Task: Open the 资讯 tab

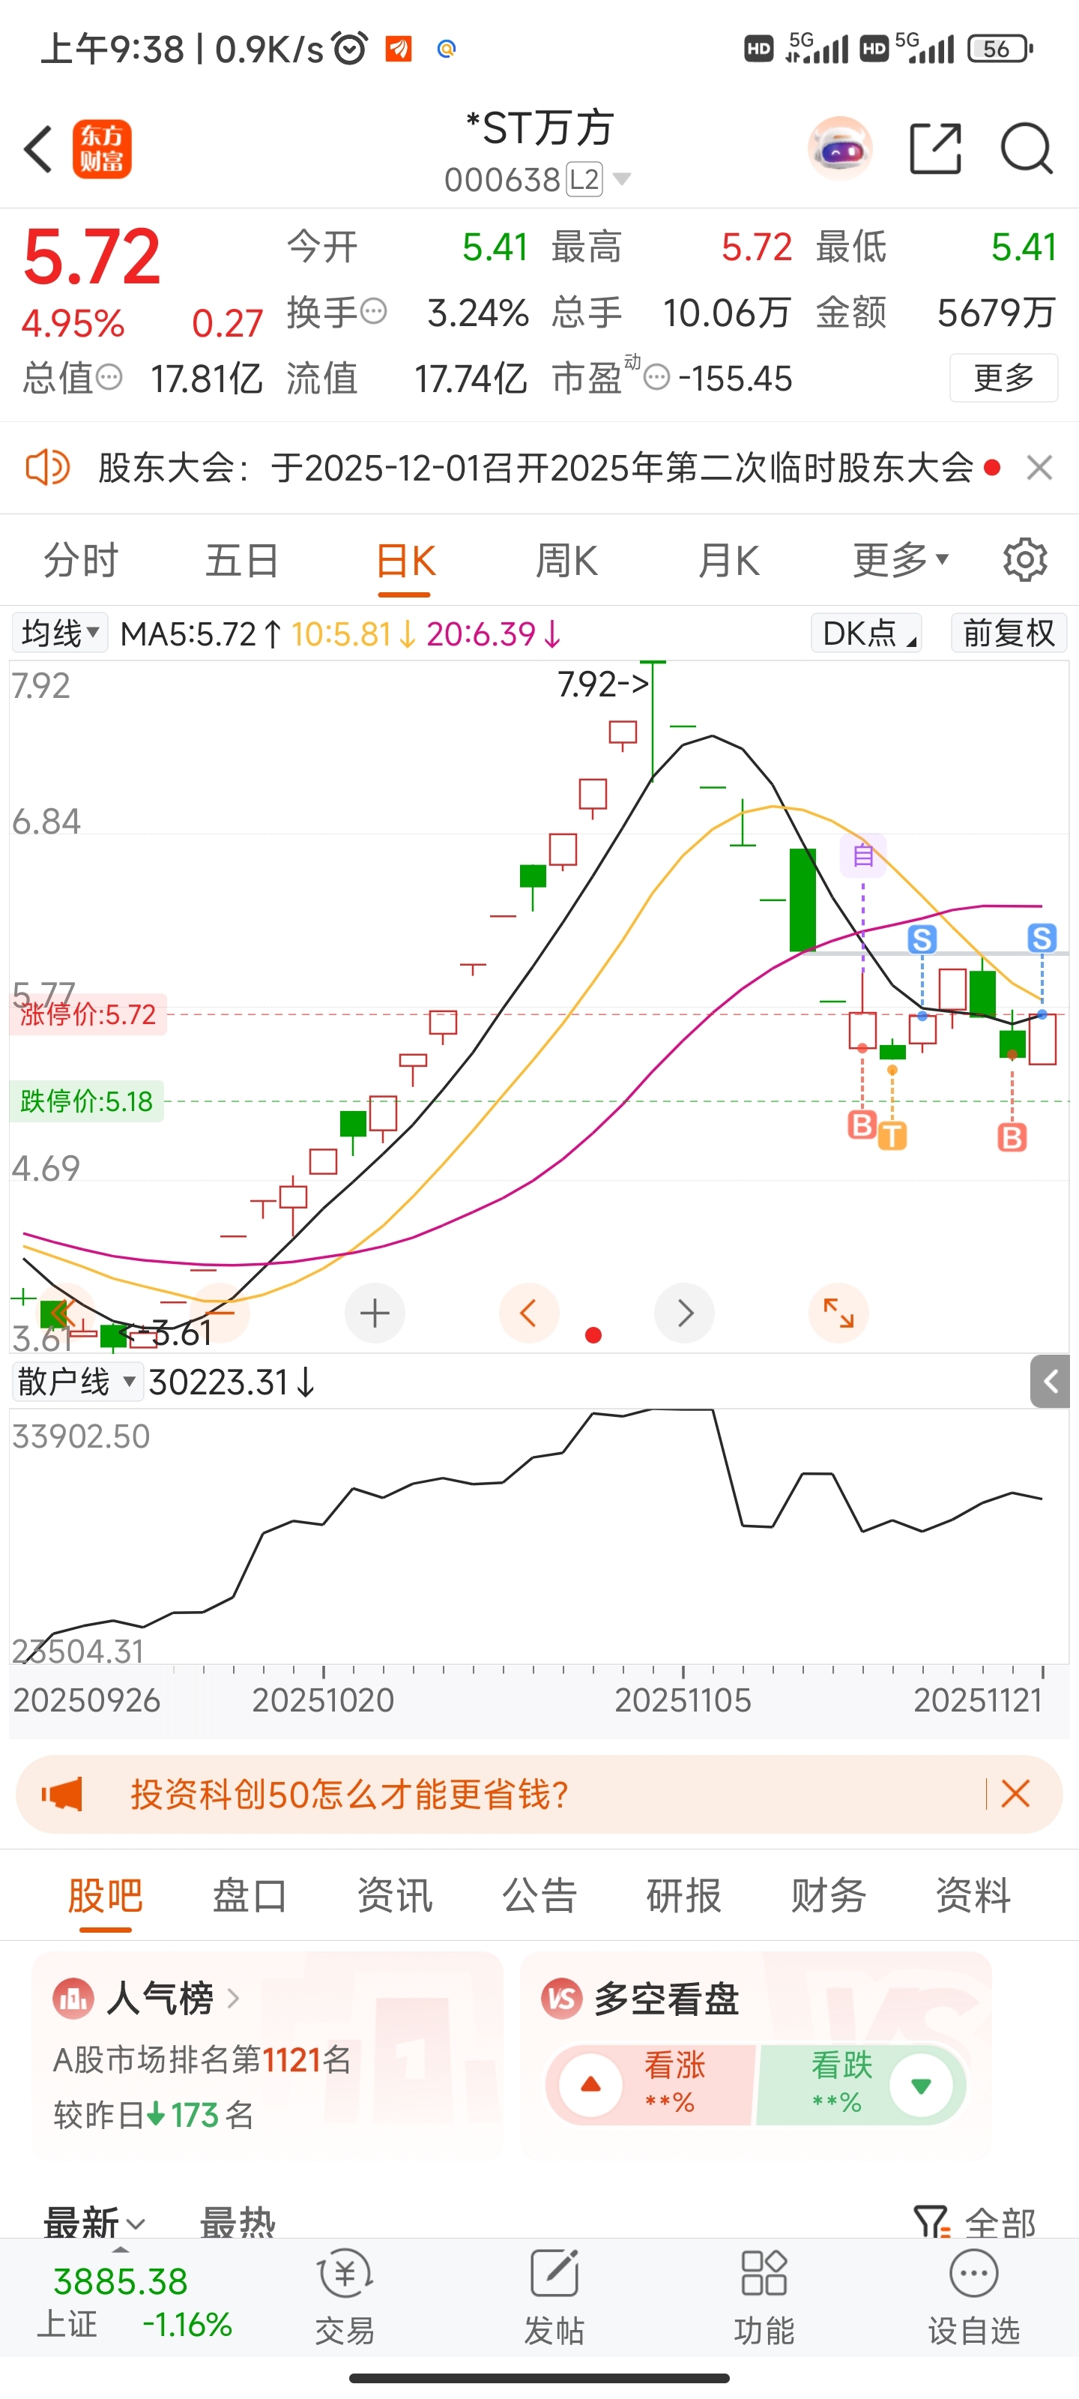Action: 395,1895
